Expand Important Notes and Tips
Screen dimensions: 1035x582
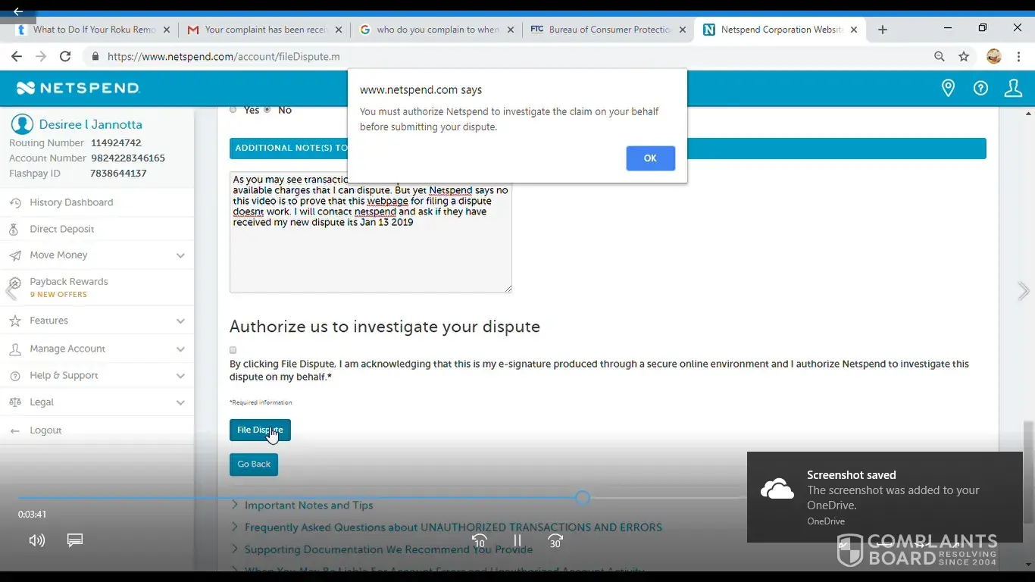point(308,505)
